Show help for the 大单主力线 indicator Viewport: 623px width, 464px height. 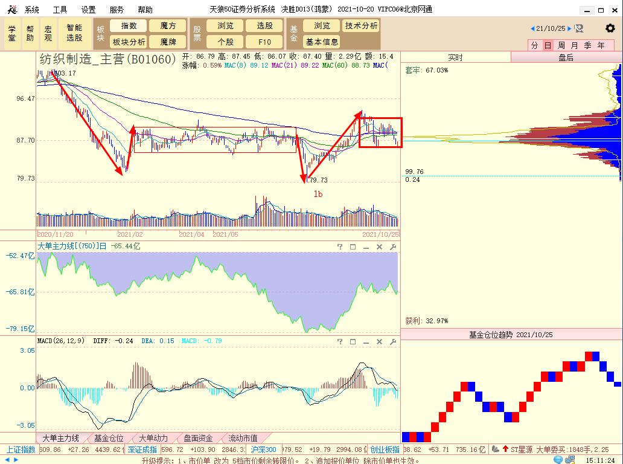coord(340,247)
